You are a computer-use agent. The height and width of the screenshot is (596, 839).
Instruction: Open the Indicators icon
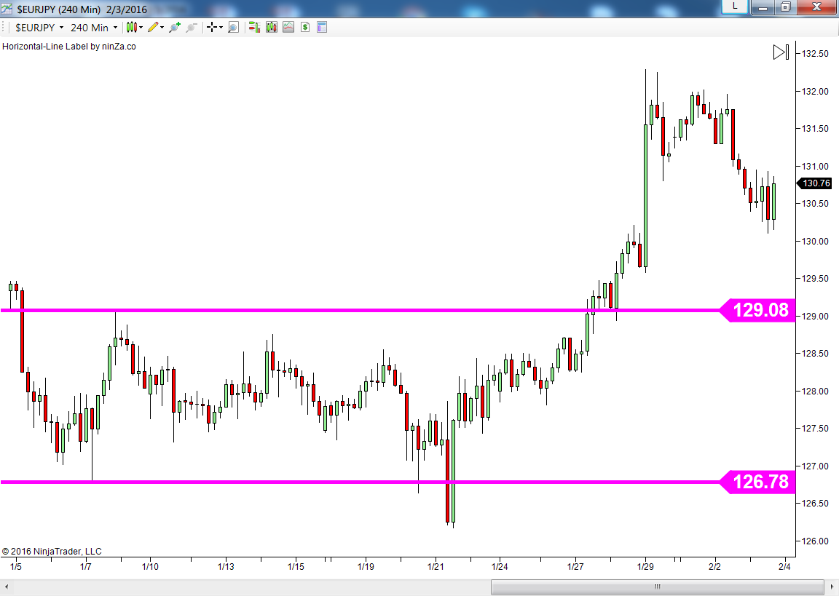click(288, 27)
